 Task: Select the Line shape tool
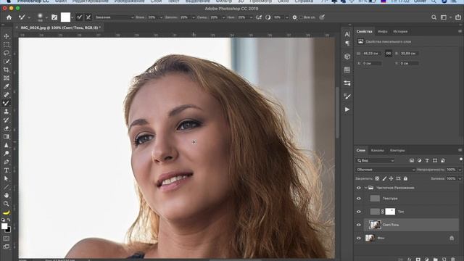(x=7, y=187)
